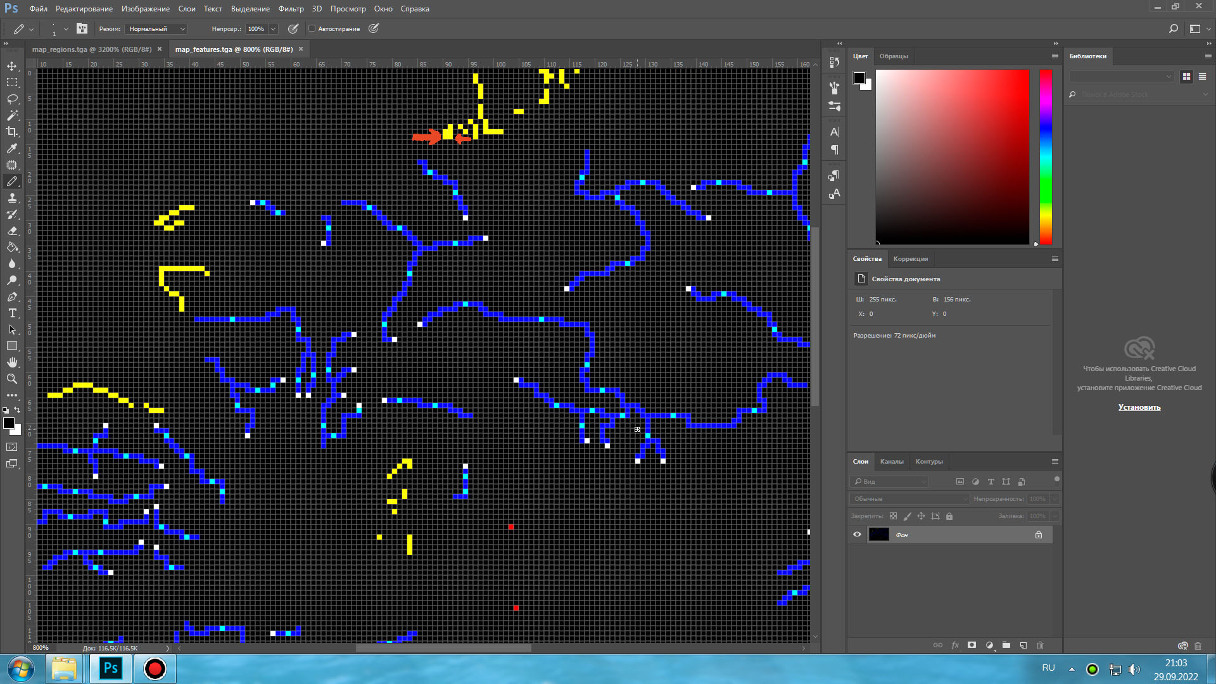This screenshot has height=684, width=1216.
Task: Open the Режим Нормальный dropdown
Action: [156, 28]
